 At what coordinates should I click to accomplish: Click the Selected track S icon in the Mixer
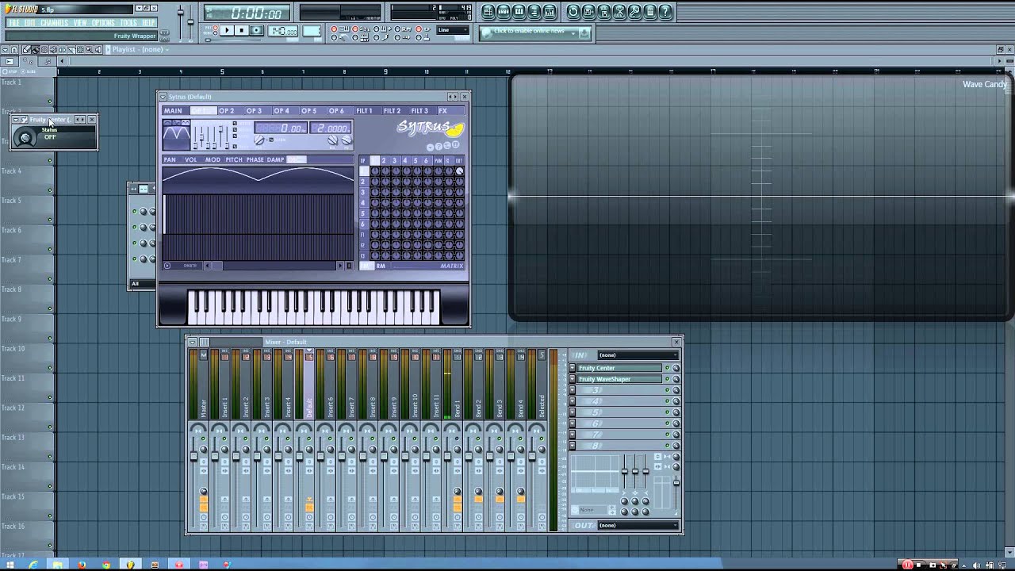tap(542, 354)
